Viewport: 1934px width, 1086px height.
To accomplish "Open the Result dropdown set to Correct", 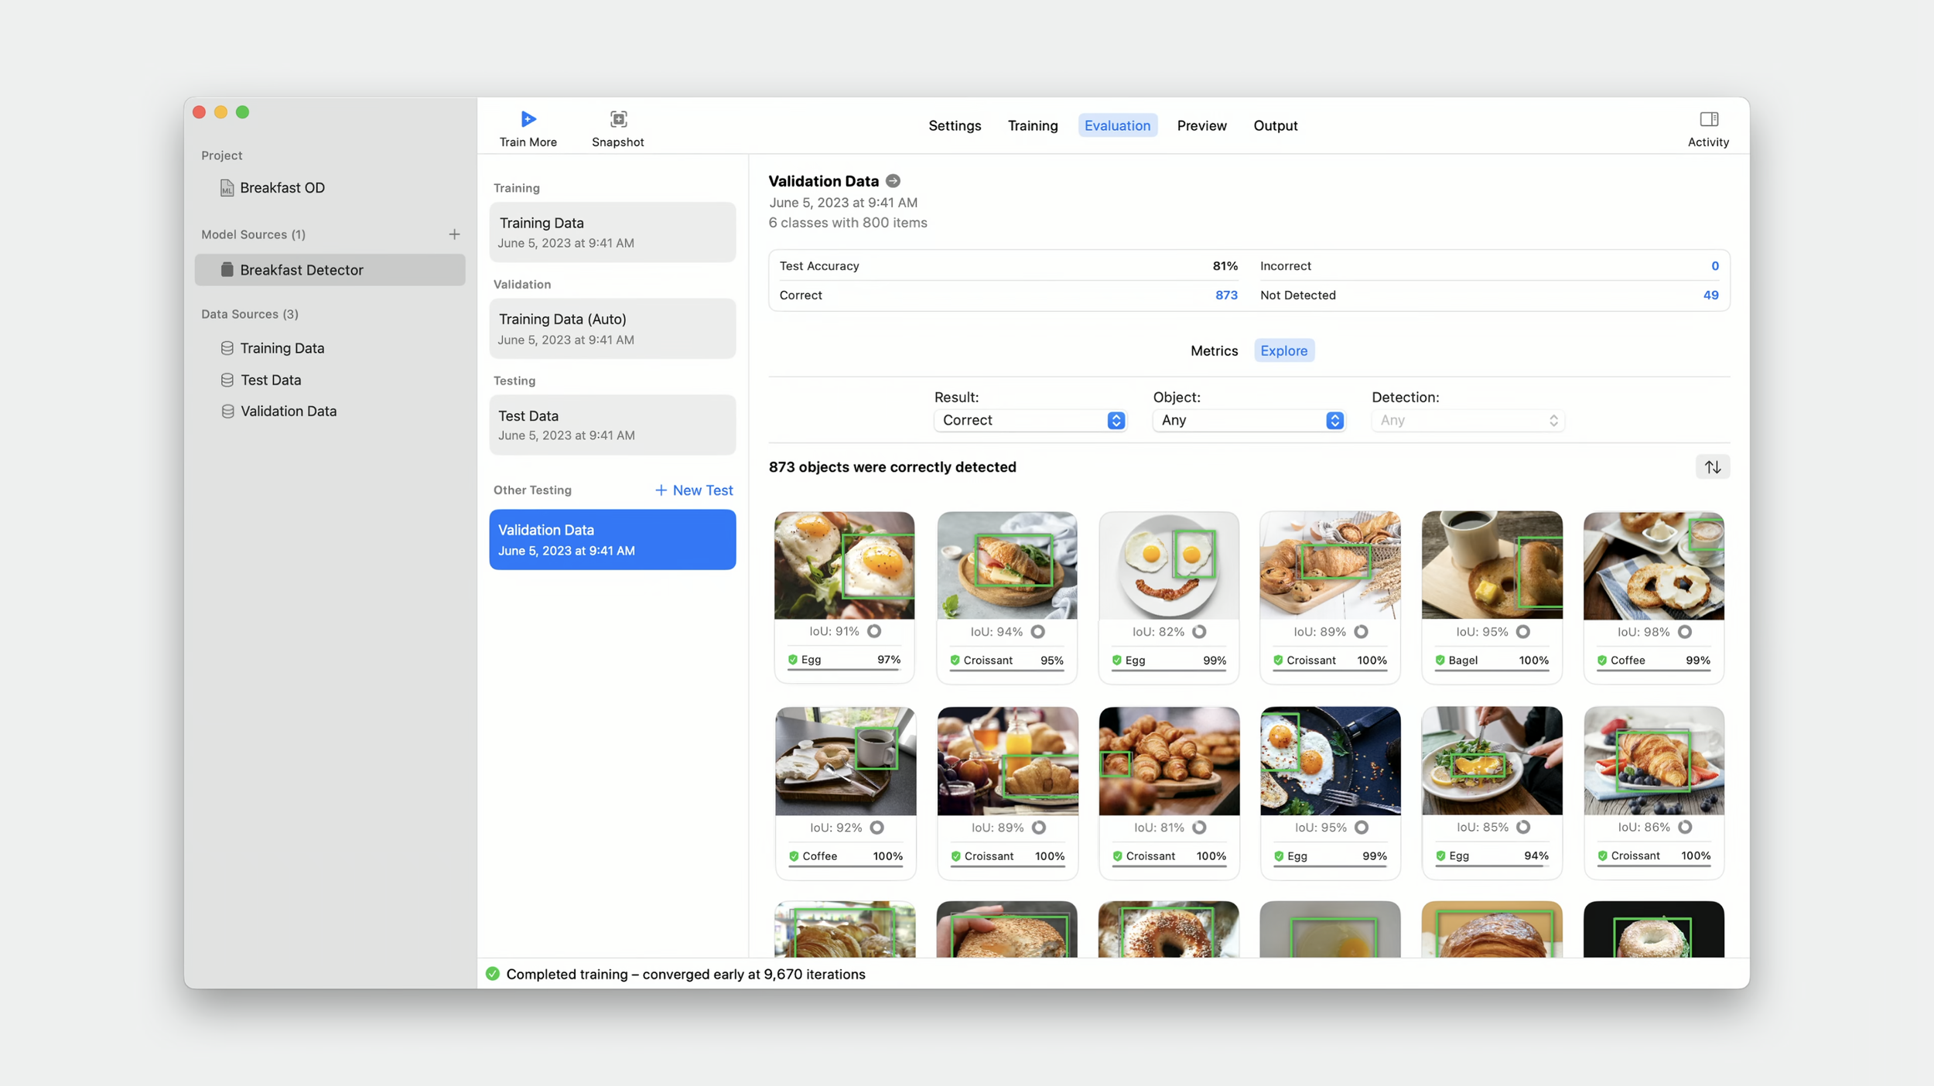I will tap(1030, 420).
